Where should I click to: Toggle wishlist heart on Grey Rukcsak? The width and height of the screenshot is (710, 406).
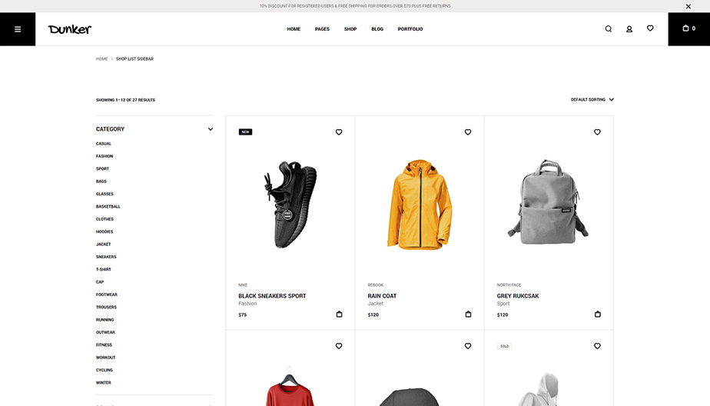(597, 132)
